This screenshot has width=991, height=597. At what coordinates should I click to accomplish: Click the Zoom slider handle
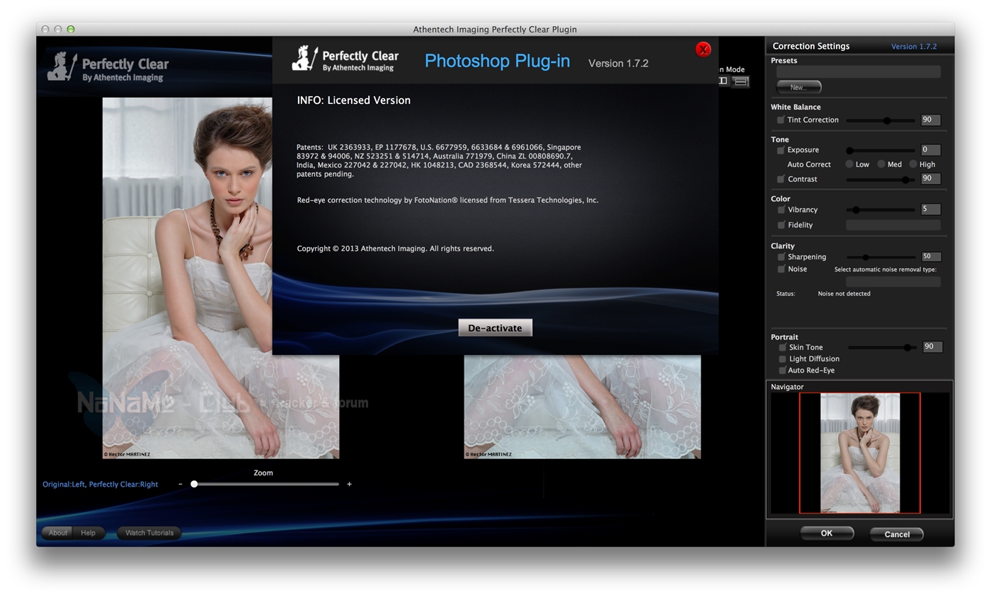click(x=194, y=484)
